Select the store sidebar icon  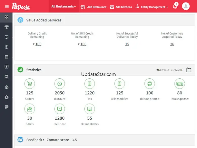(6, 107)
